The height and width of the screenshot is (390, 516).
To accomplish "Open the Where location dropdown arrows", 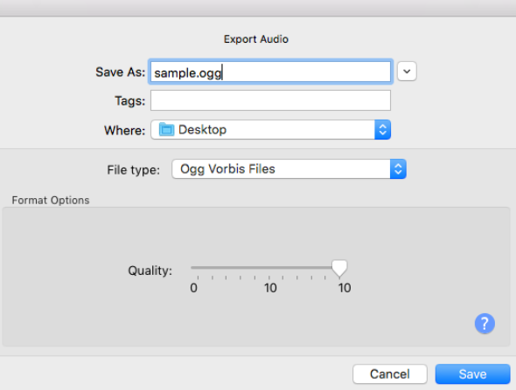I will pos(382,130).
